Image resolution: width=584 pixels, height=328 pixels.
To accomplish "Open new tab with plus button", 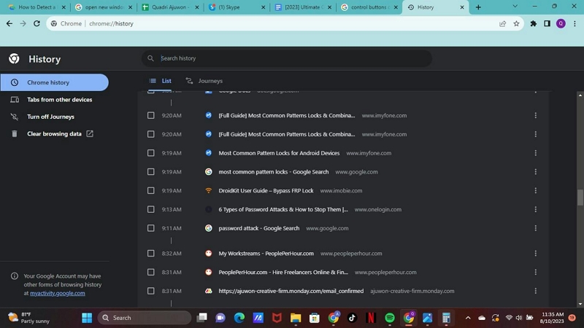I will (x=478, y=7).
